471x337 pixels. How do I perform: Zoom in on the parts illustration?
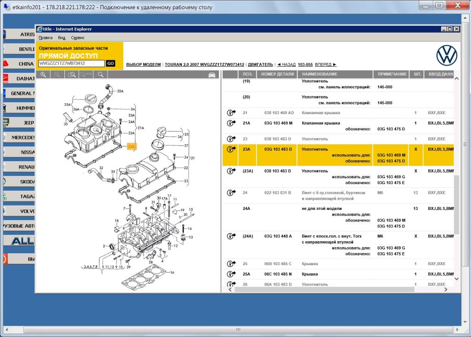pos(43,75)
